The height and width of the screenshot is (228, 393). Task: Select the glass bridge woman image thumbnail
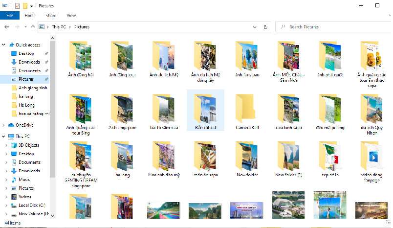click(x=330, y=205)
